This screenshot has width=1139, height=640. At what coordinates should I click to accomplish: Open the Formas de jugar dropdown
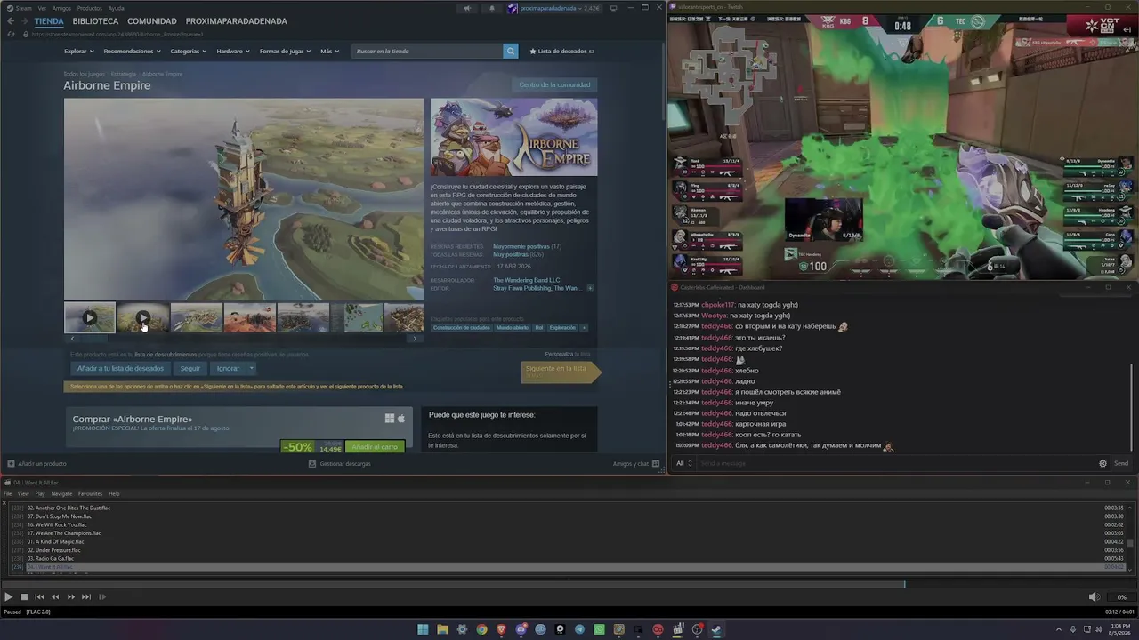pyautogui.click(x=285, y=52)
